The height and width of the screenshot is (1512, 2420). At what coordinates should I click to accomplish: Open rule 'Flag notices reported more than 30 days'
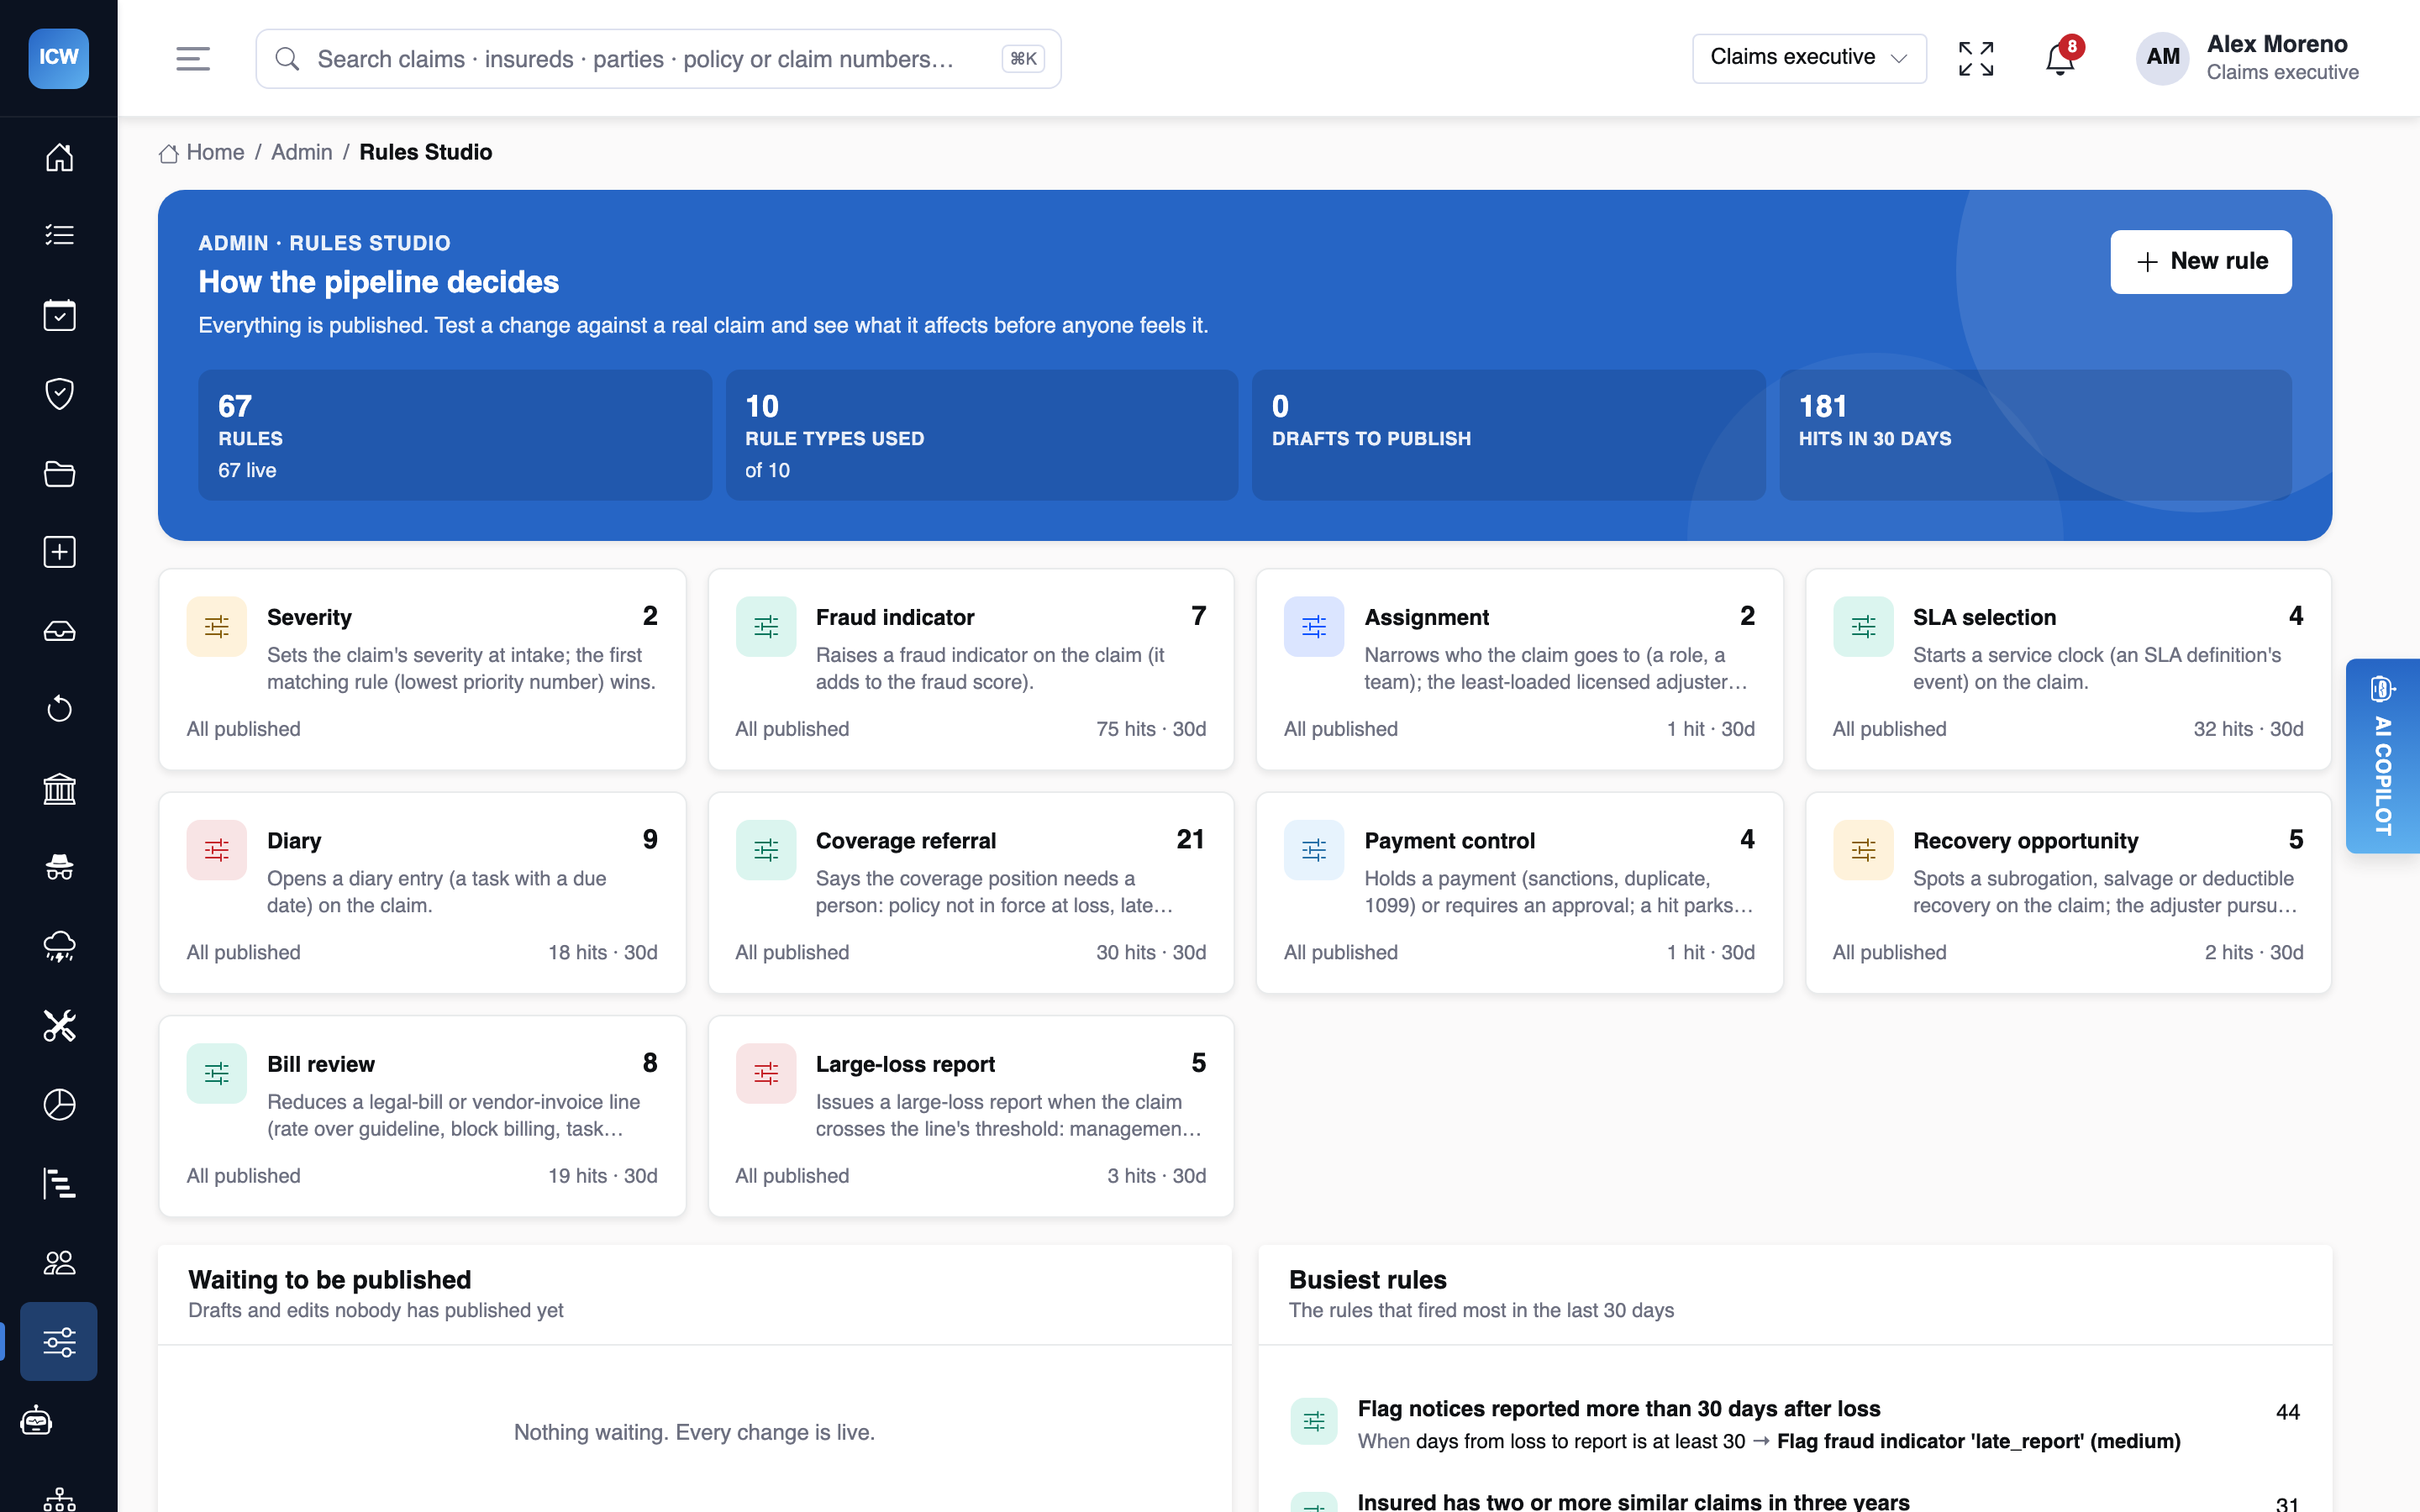coord(1795,1424)
